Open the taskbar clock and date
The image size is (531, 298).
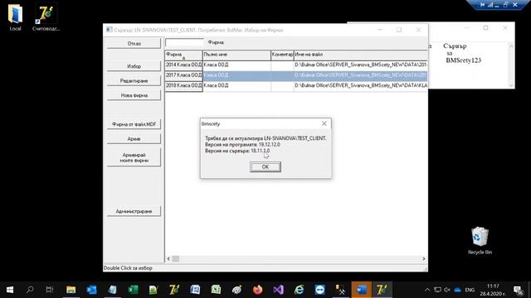[x=493, y=290]
